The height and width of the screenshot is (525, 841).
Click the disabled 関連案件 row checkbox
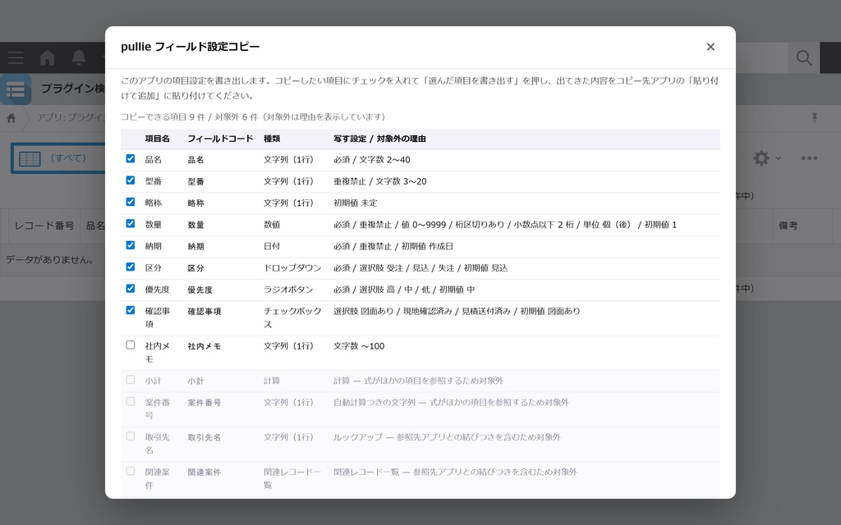131,471
